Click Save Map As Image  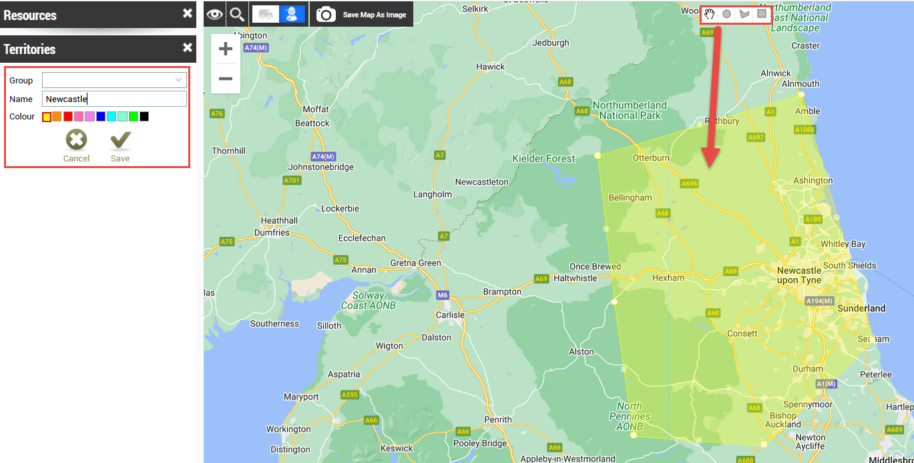tap(375, 15)
